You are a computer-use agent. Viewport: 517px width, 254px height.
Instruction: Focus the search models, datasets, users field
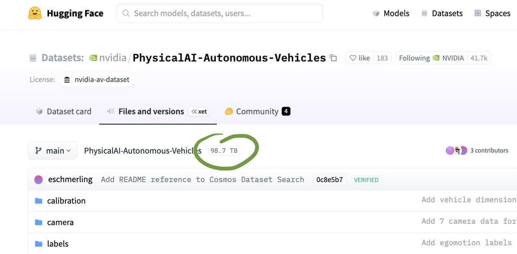pos(220,13)
